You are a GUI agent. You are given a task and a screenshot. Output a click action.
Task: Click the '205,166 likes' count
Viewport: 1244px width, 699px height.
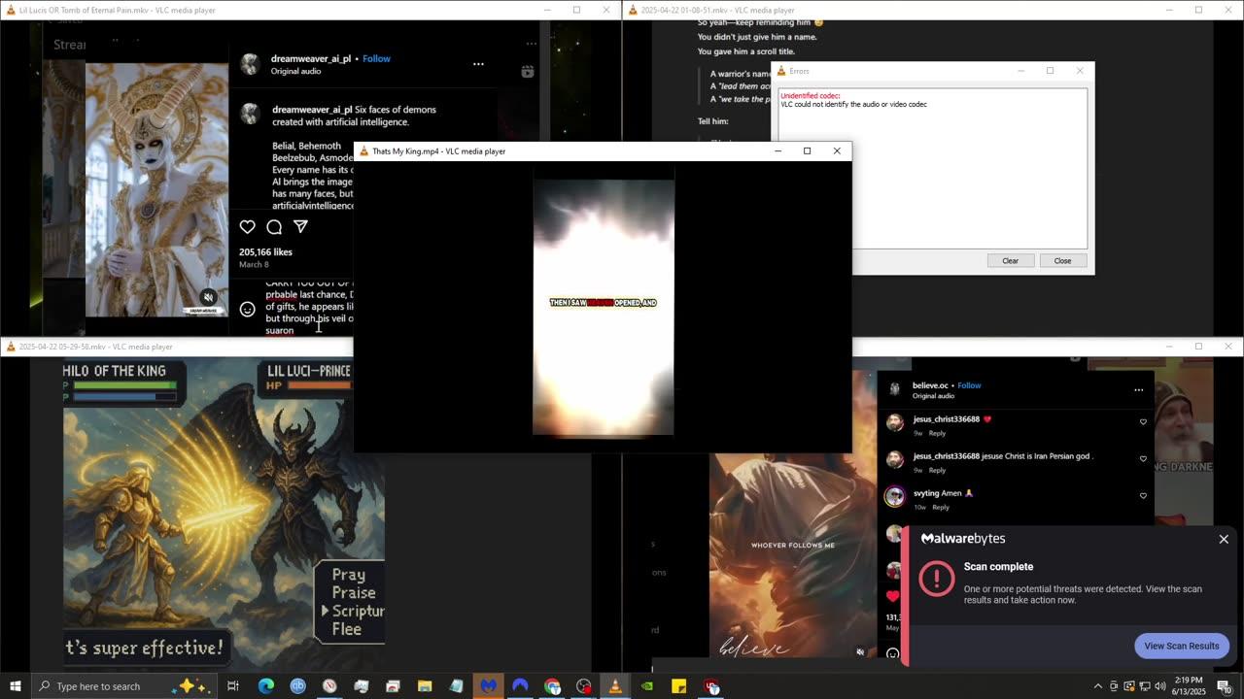click(265, 251)
